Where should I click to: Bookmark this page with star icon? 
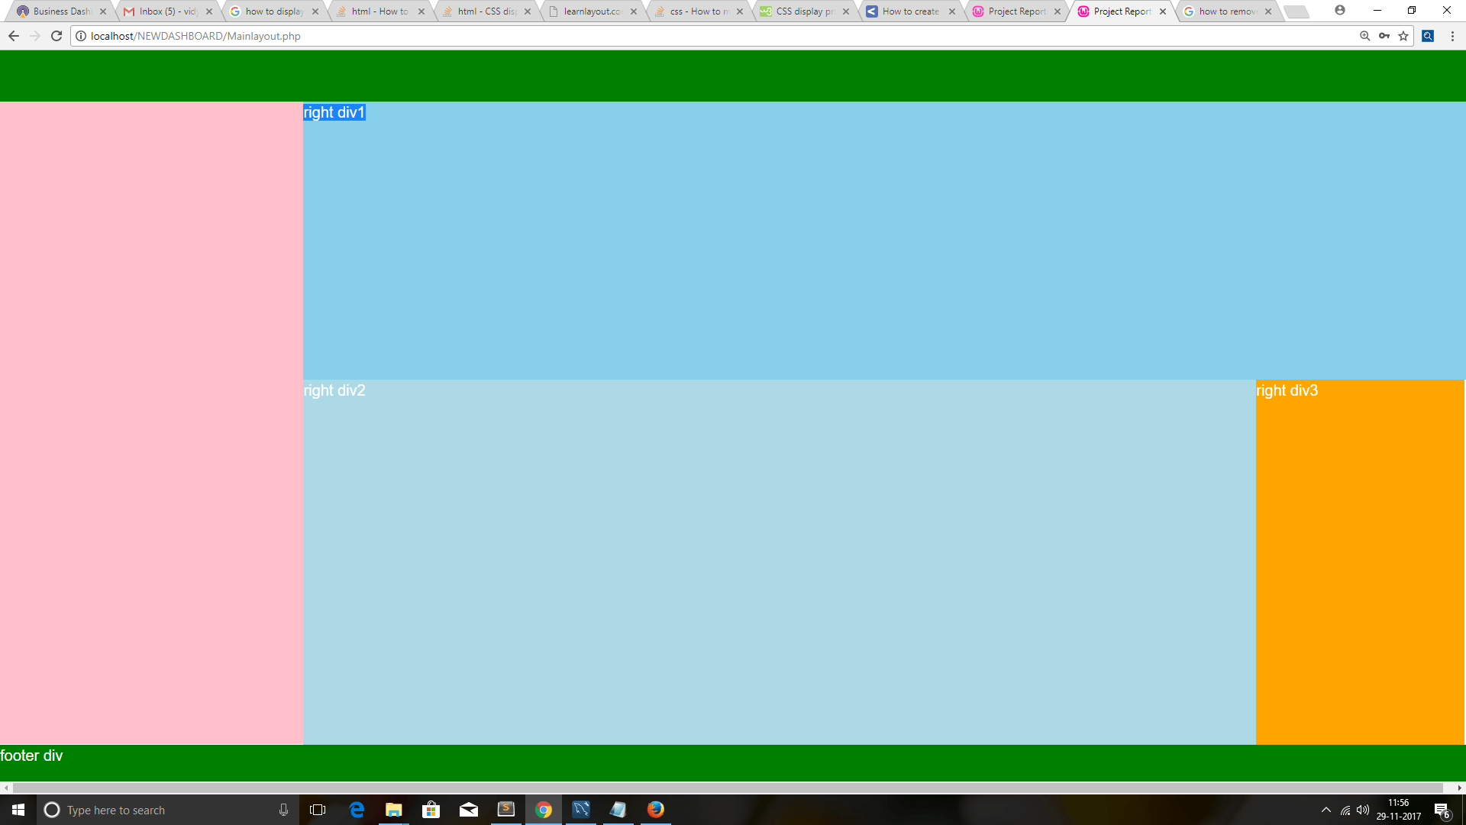(x=1403, y=36)
